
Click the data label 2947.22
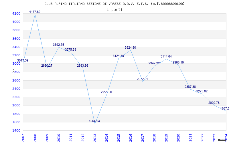point(154,63)
